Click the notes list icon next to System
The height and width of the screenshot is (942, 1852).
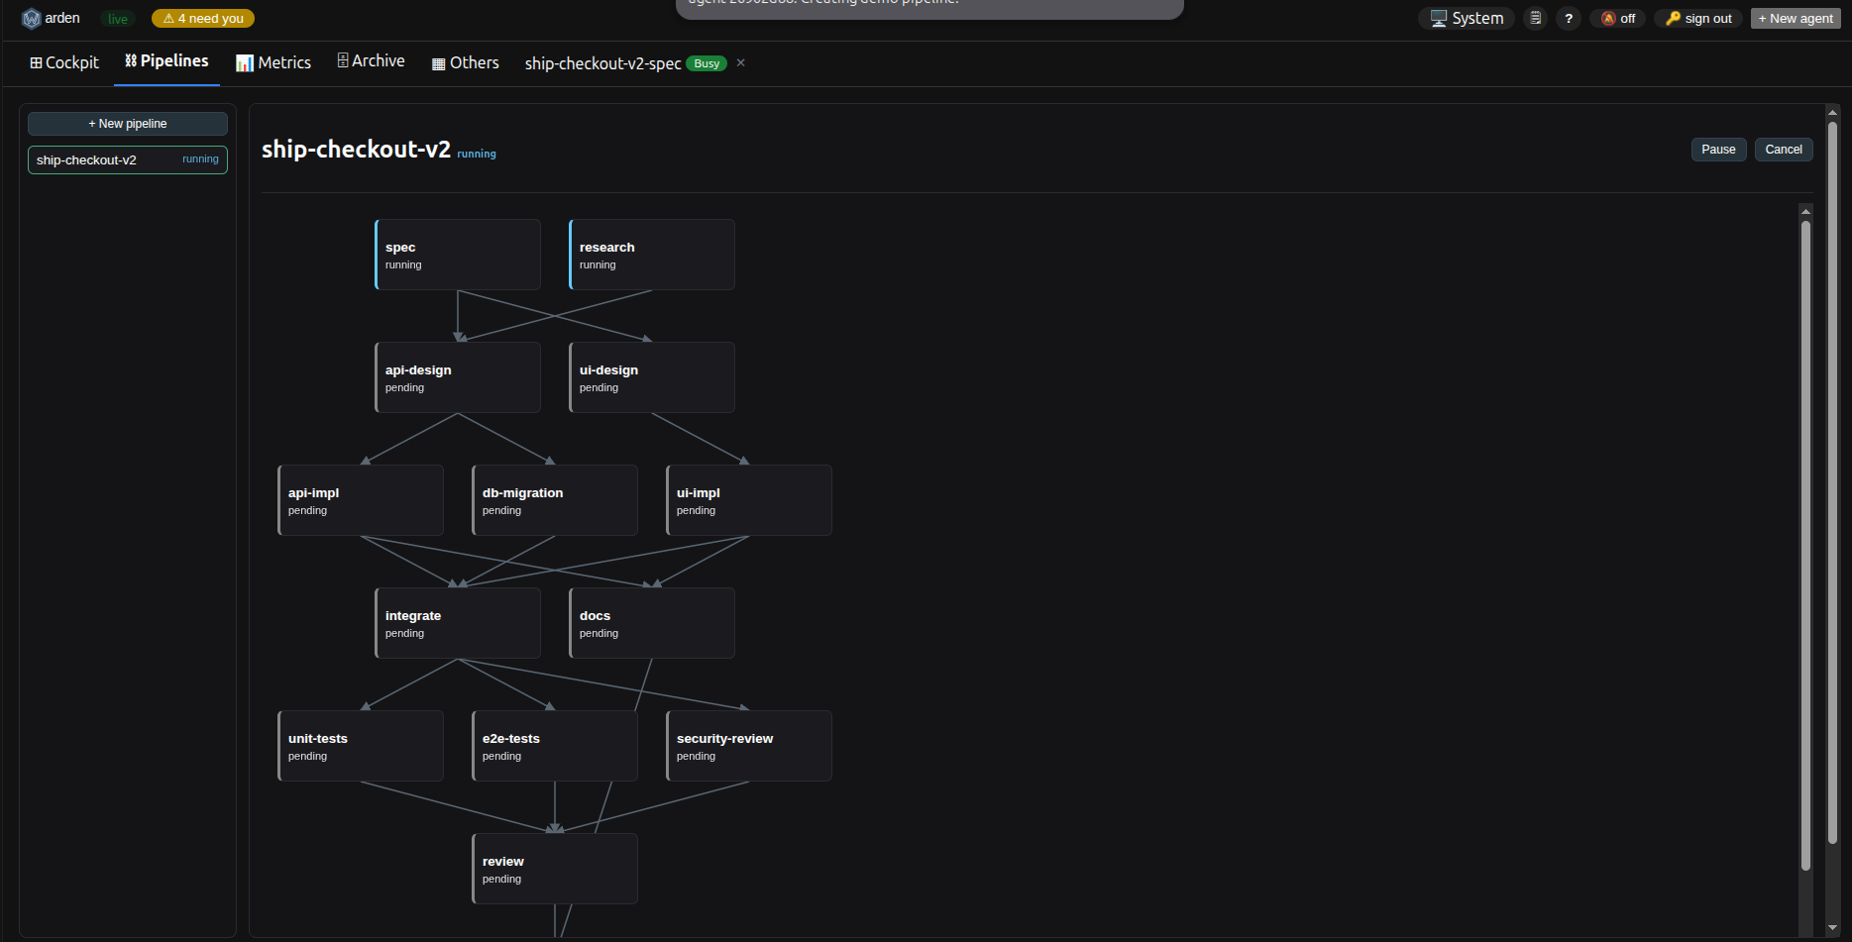point(1535,19)
